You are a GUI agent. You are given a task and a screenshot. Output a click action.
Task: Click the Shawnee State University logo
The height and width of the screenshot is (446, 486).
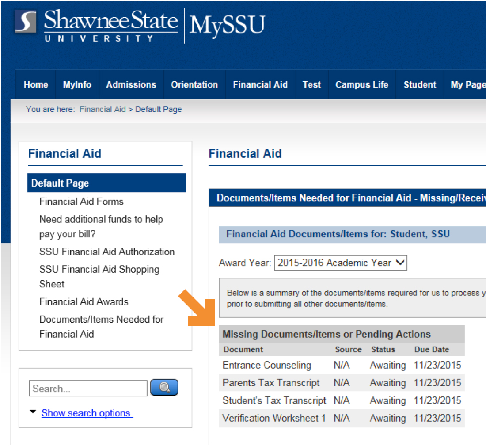(96, 26)
